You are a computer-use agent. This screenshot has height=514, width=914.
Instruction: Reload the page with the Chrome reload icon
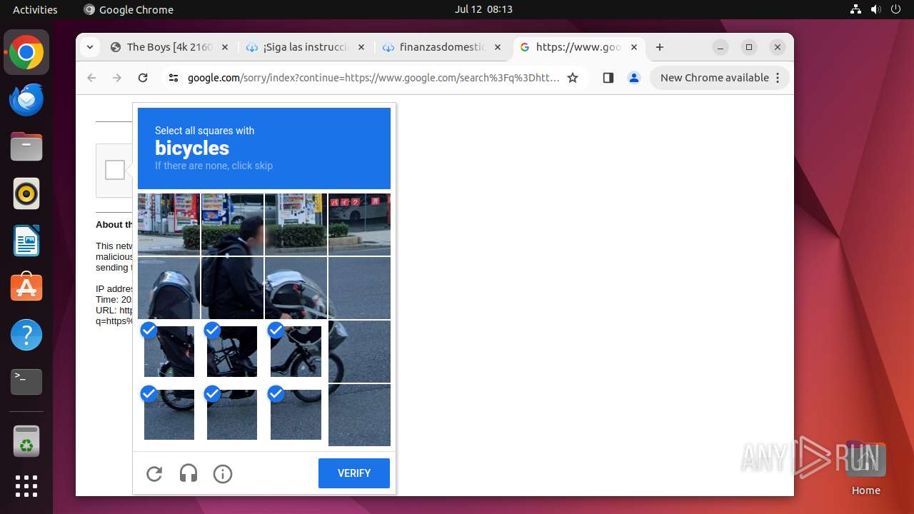(x=143, y=78)
